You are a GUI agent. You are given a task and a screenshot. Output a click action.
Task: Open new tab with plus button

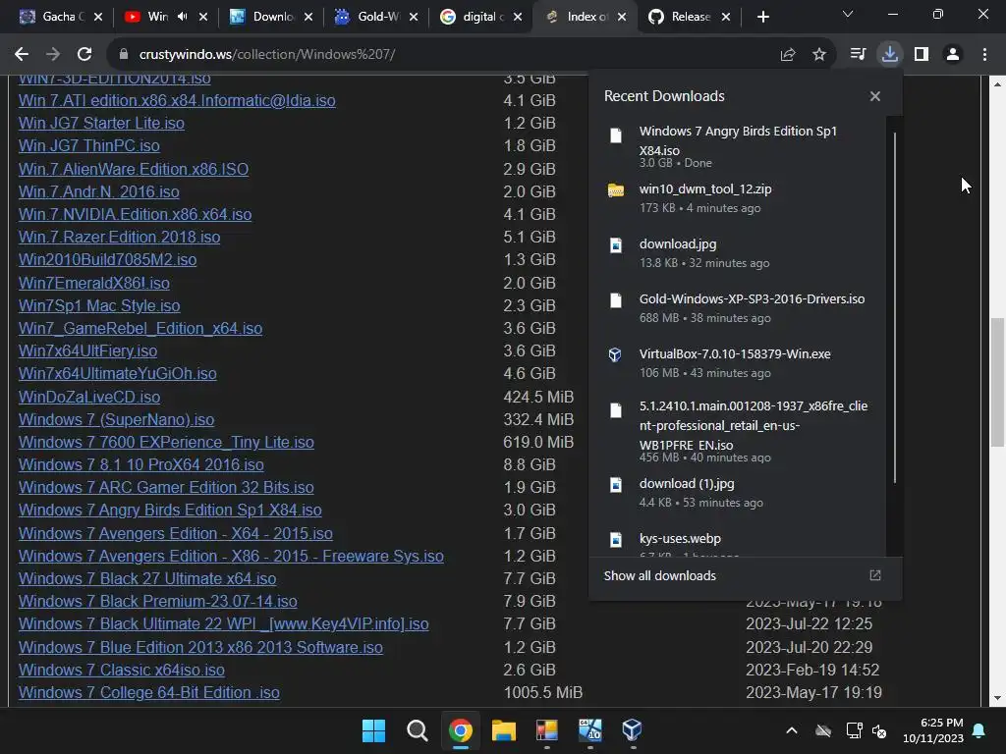tap(762, 17)
